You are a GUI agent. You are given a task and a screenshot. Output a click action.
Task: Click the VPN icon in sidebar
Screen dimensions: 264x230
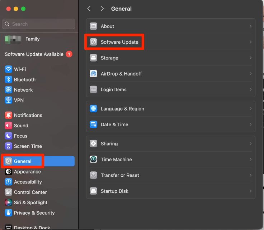pos(8,100)
